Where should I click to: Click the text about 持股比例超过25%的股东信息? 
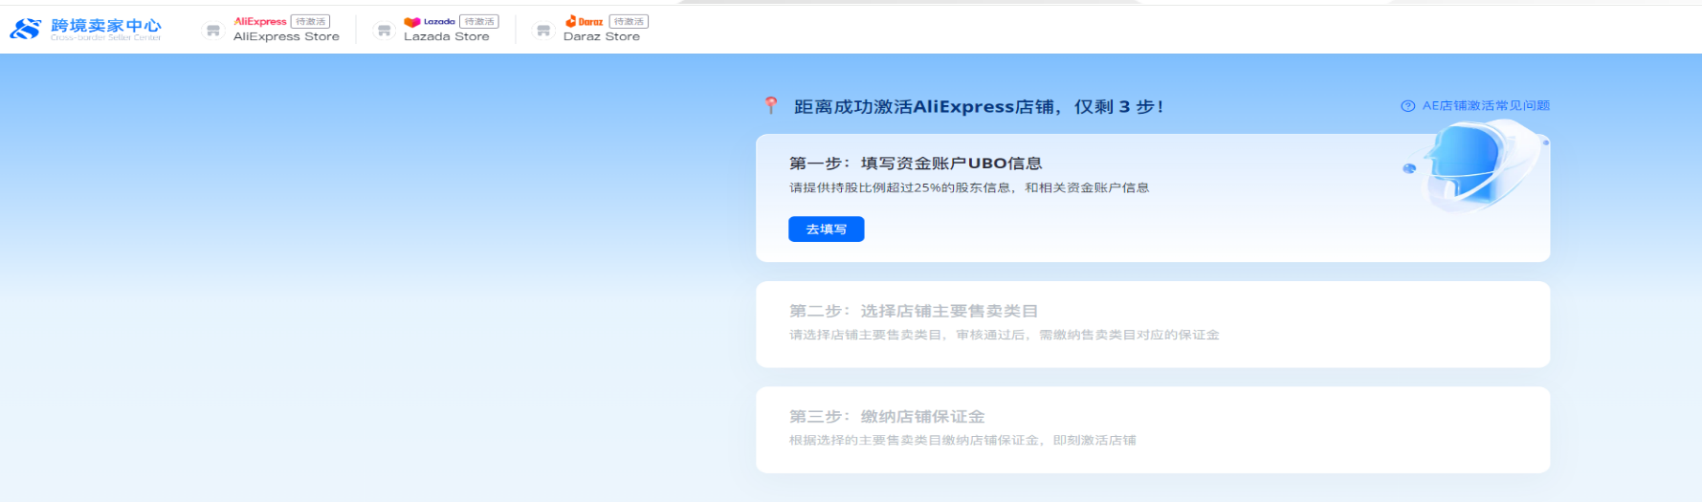click(x=969, y=188)
